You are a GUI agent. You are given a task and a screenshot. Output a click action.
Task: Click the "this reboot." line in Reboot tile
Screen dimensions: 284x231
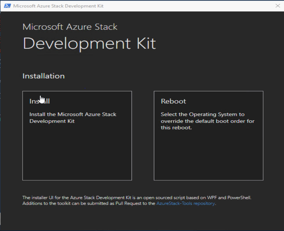pyautogui.click(x=176, y=128)
